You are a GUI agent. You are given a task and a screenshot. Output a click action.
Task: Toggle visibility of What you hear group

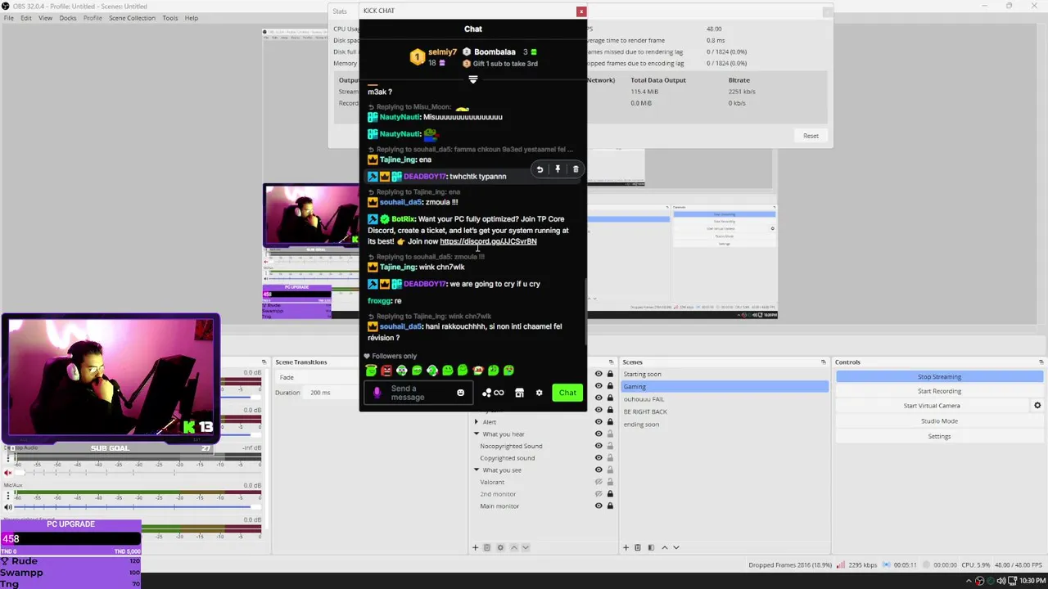(599, 434)
